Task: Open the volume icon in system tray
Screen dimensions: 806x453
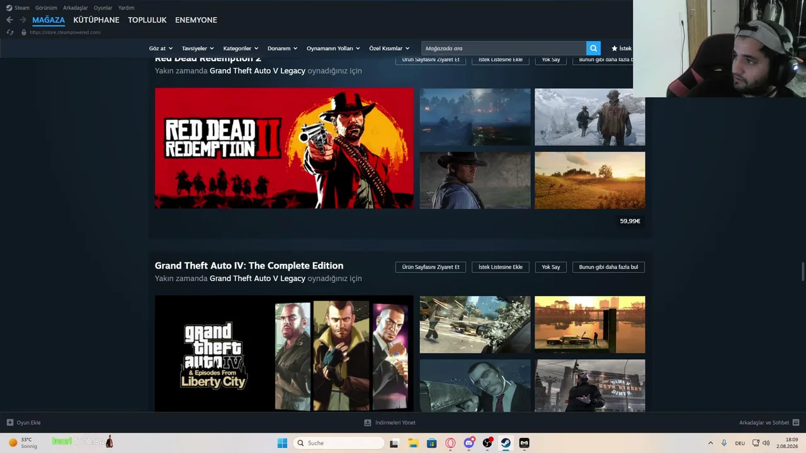Action: tap(766, 443)
